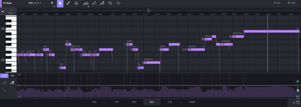
Task: Switch to the 气声 parameter tab
Action: point(116,102)
